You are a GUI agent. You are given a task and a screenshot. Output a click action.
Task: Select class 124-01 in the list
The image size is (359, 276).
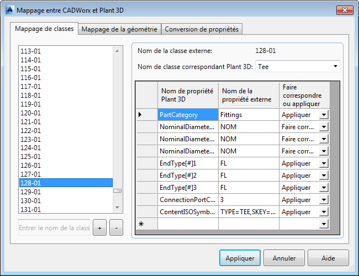click(66, 148)
